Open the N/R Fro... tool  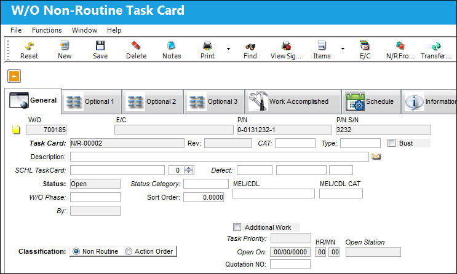pos(400,50)
